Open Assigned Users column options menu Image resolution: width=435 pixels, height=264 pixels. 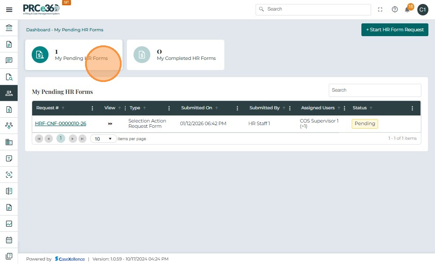[x=344, y=108]
